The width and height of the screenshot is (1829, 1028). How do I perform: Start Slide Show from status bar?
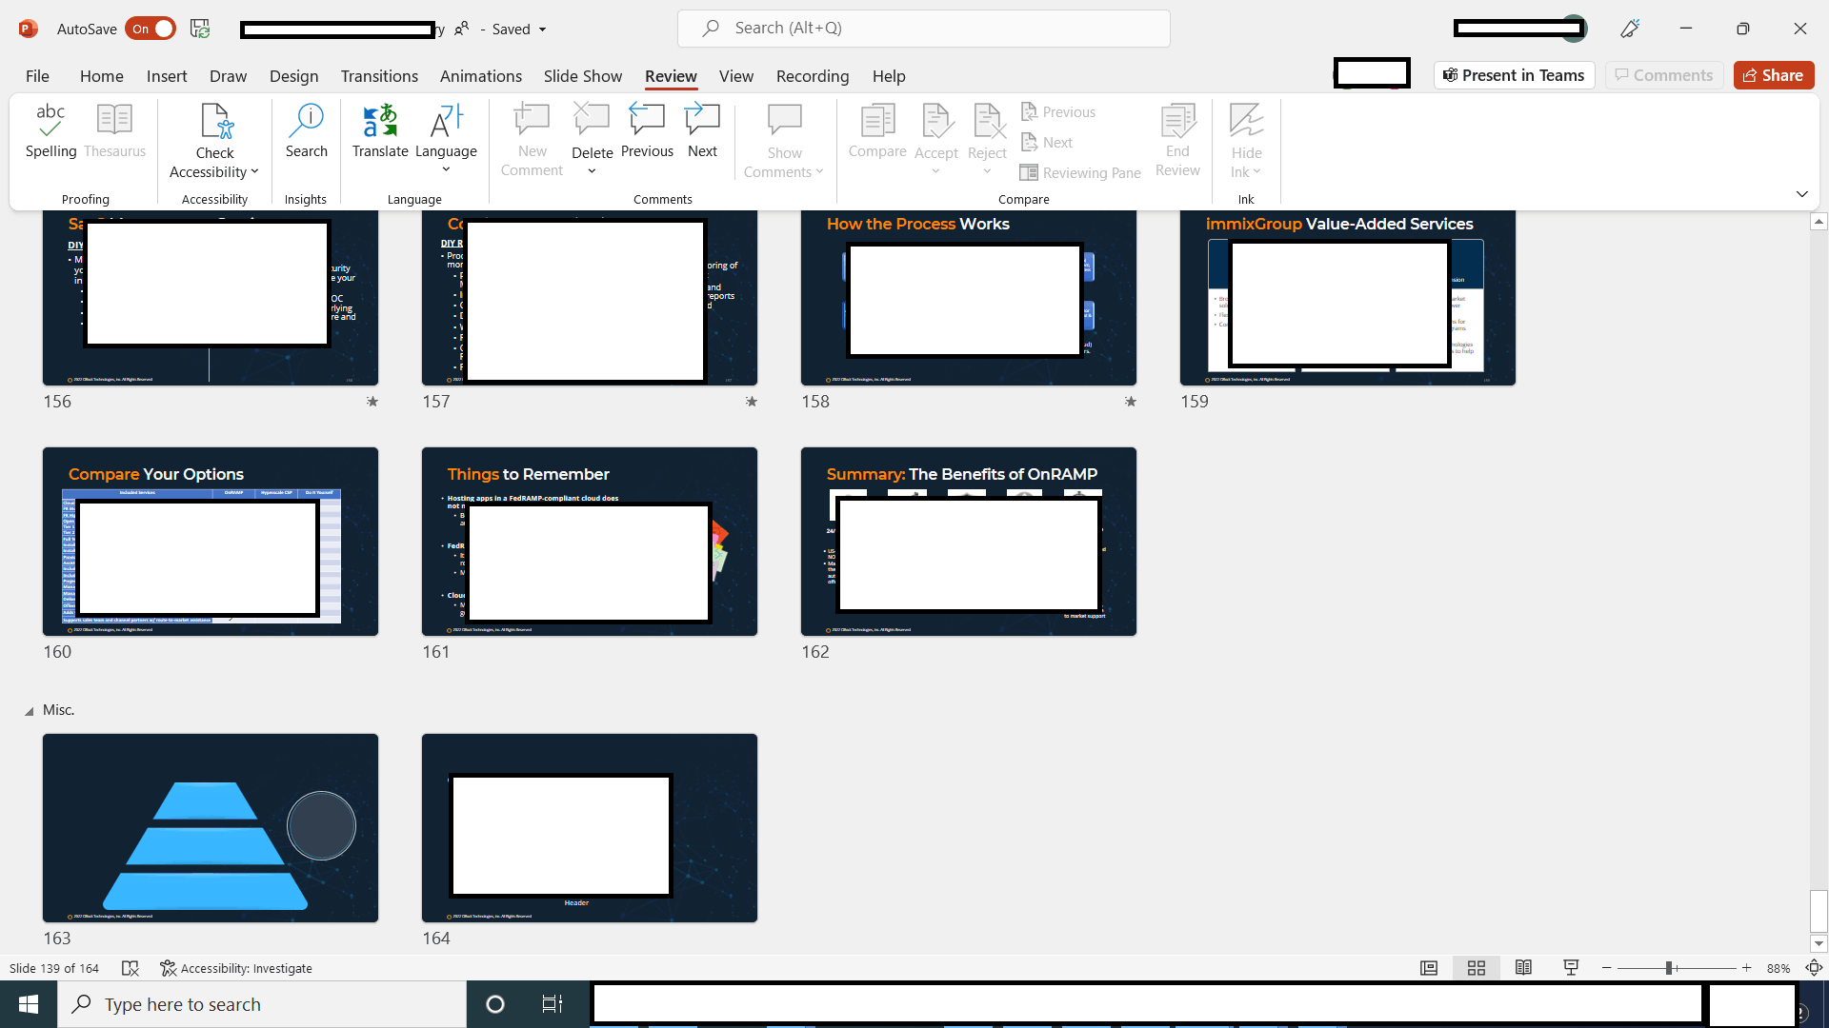1571,968
